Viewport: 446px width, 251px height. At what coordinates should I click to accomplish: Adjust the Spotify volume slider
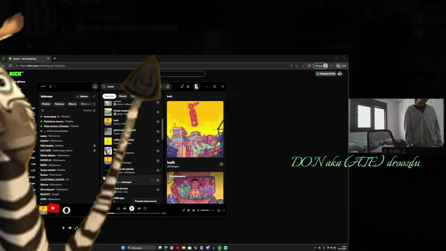pyautogui.click(x=208, y=210)
